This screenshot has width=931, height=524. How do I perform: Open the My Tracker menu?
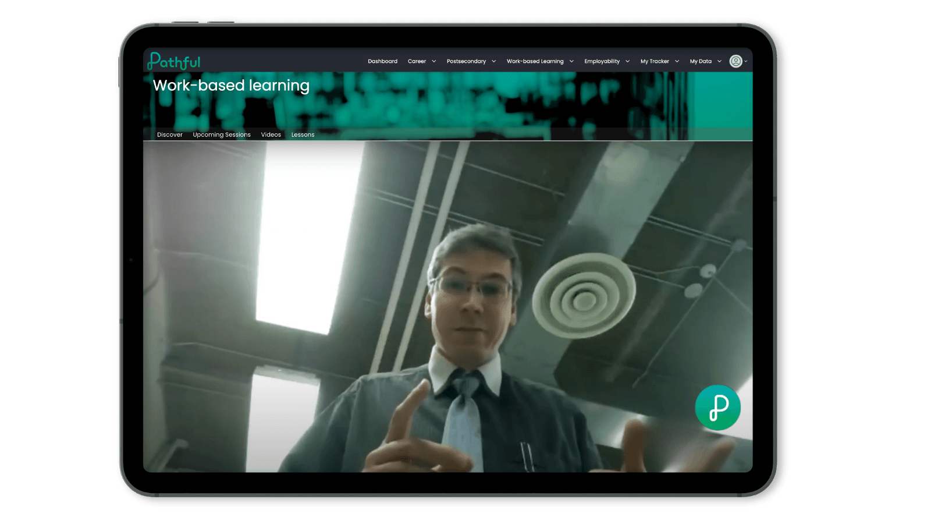[x=655, y=61]
